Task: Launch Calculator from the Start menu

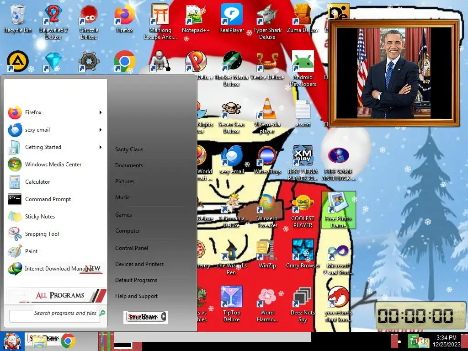Action: [x=55, y=182]
